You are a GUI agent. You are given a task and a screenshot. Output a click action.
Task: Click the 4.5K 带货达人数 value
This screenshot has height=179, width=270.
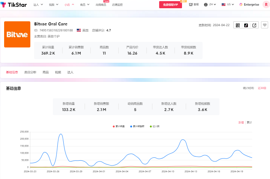click(x=160, y=53)
